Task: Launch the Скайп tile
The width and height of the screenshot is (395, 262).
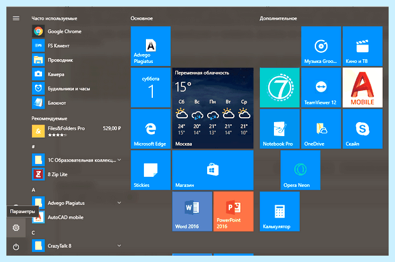Action: [x=363, y=128]
